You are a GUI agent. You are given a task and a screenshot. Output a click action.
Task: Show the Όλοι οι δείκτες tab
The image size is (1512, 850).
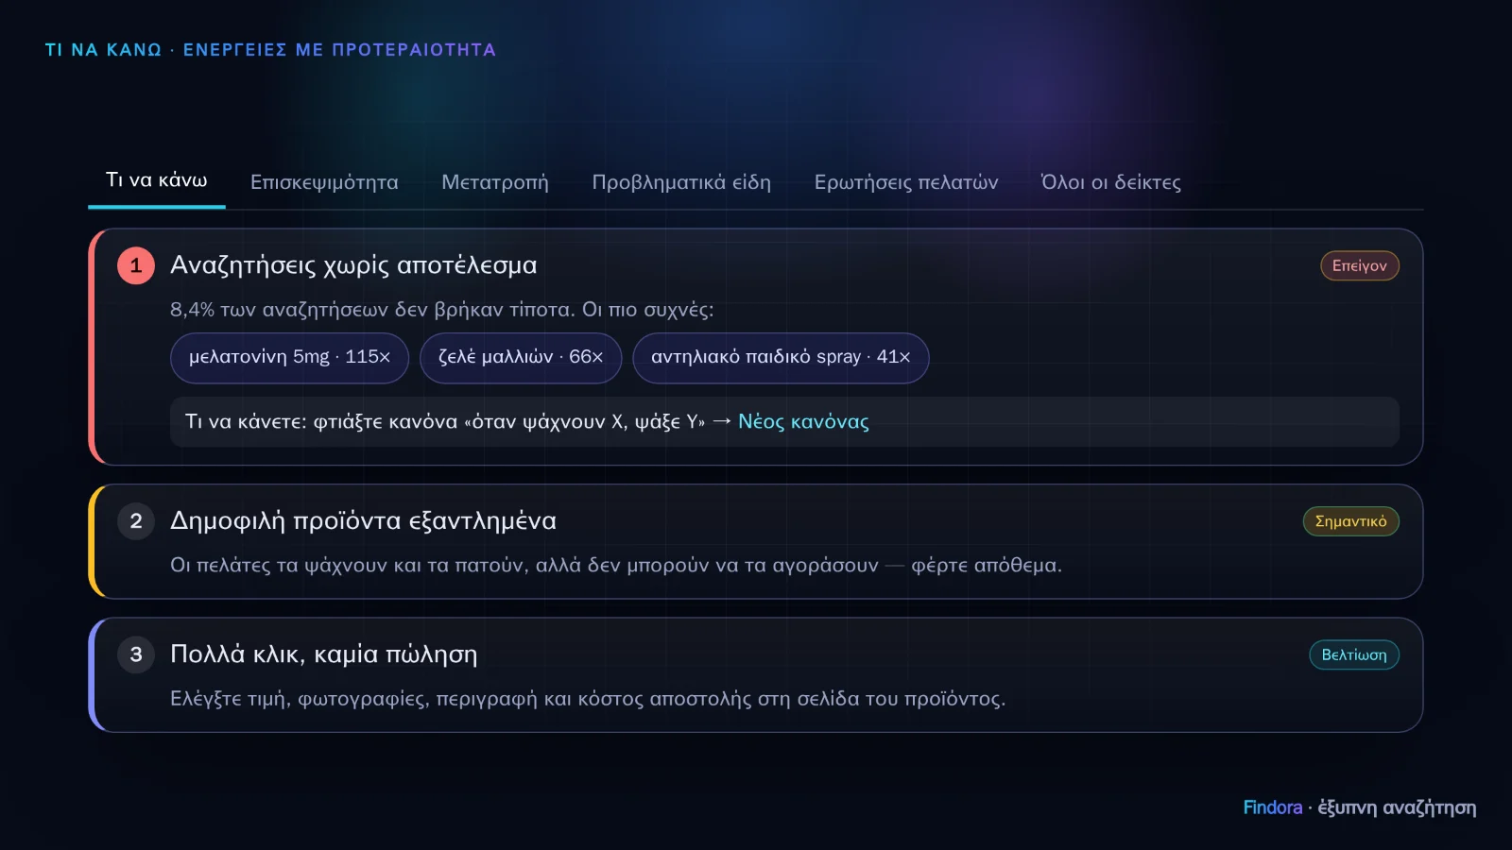[x=1110, y=182]
